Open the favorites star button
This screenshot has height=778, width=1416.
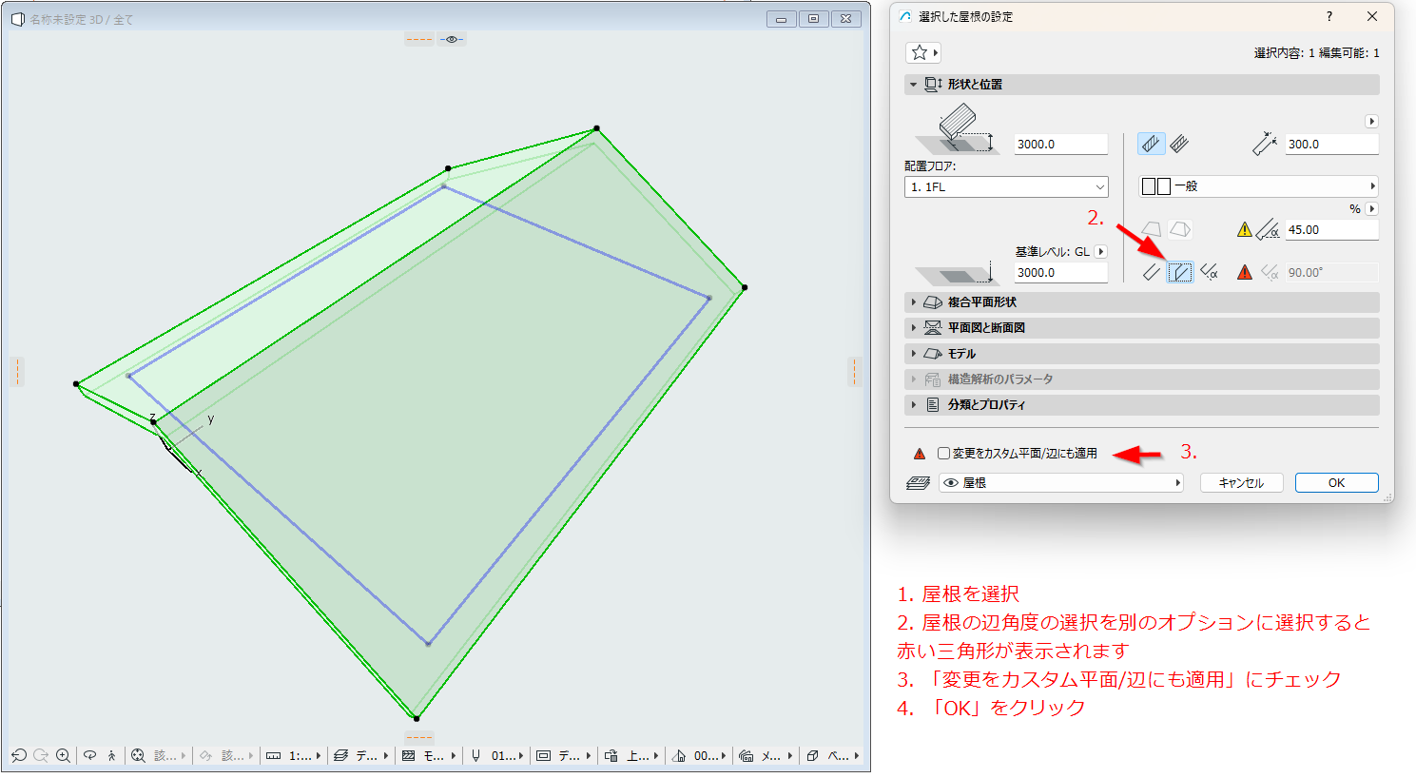[923, 53]
